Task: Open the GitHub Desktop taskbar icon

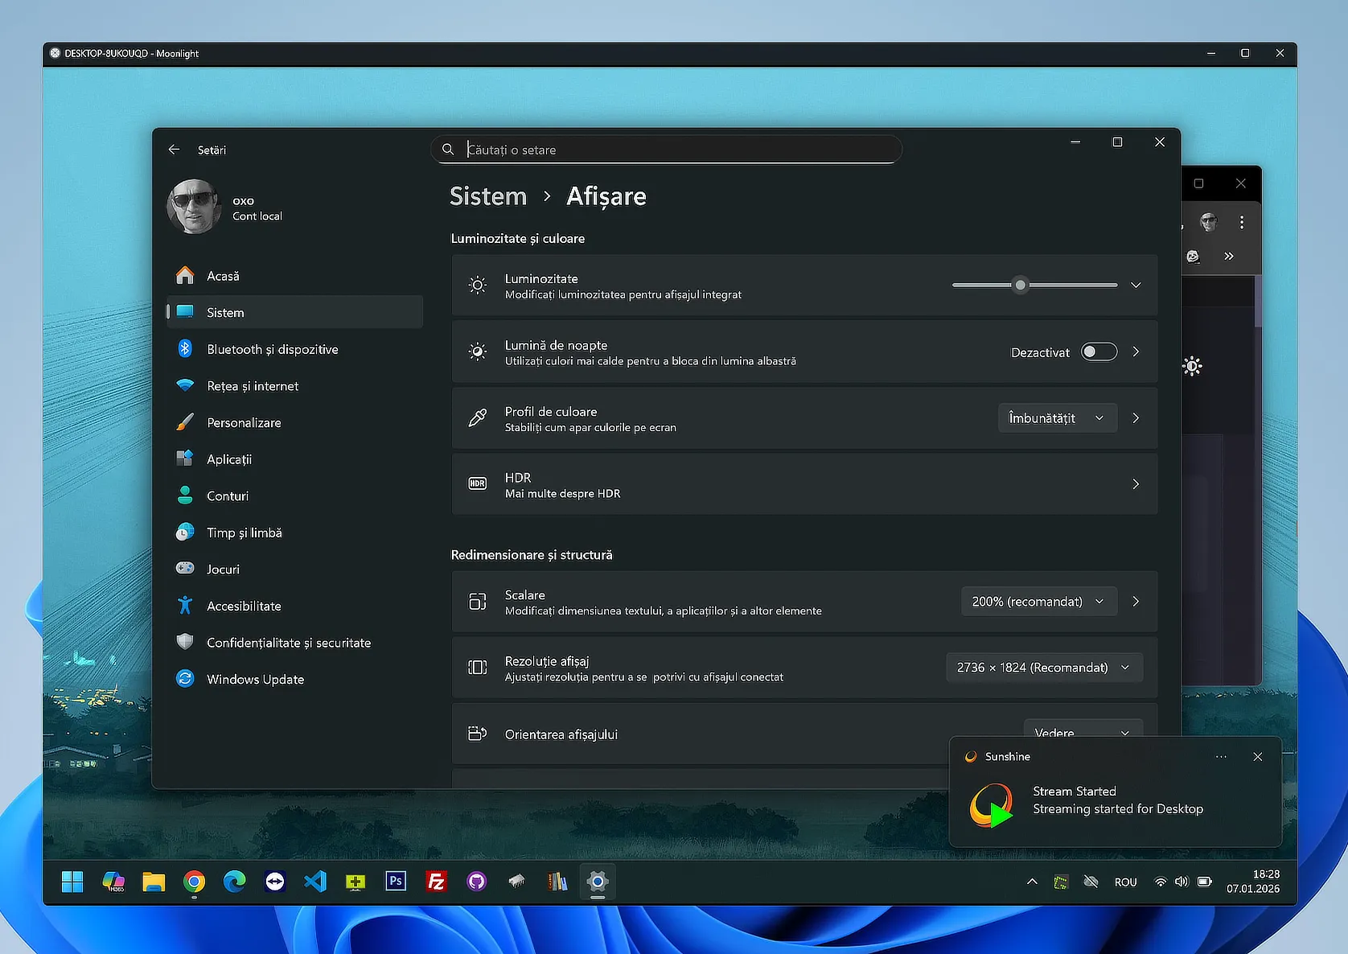Action: (x=476, y=882)
